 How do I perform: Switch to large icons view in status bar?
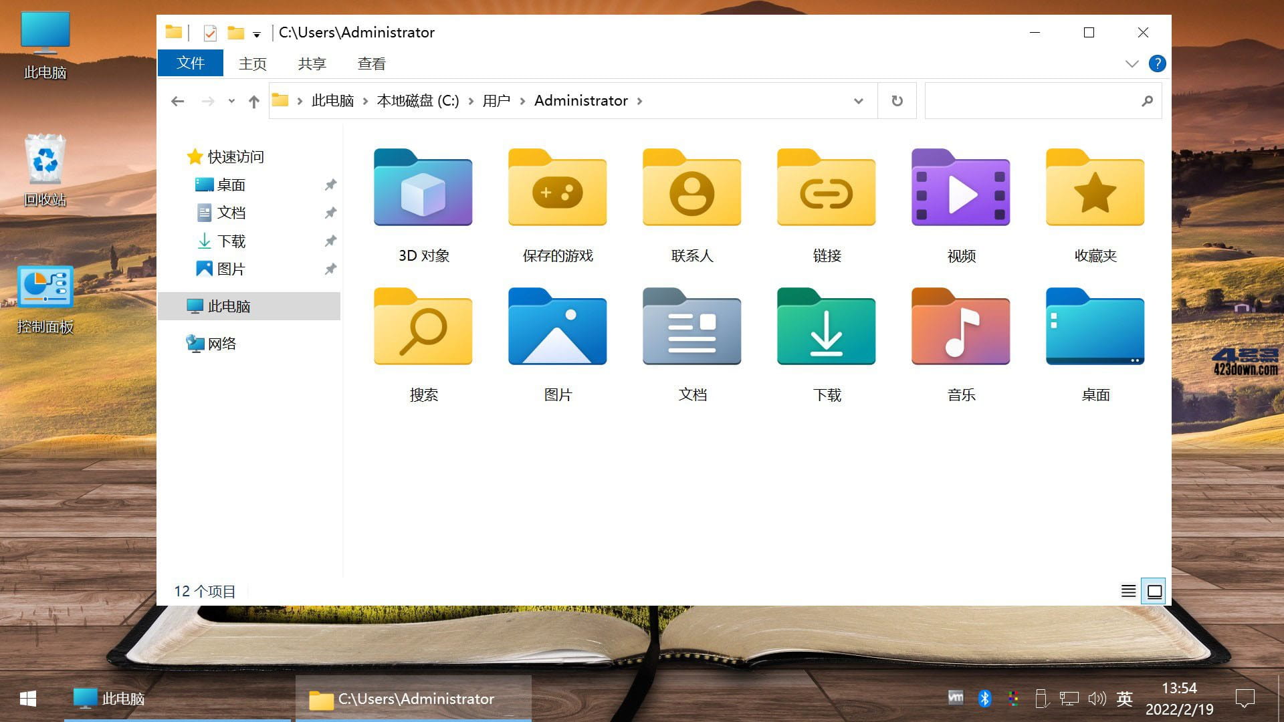pyautogui.click(x=1154, y=591)
